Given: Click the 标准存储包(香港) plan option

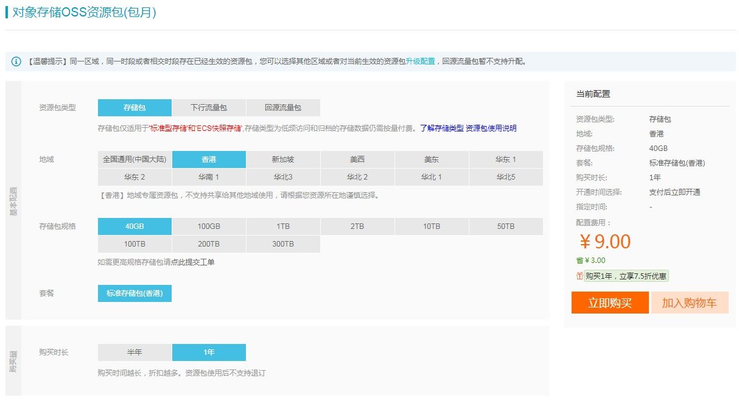Looking at the screenshot, I should [x=135, y=293].
